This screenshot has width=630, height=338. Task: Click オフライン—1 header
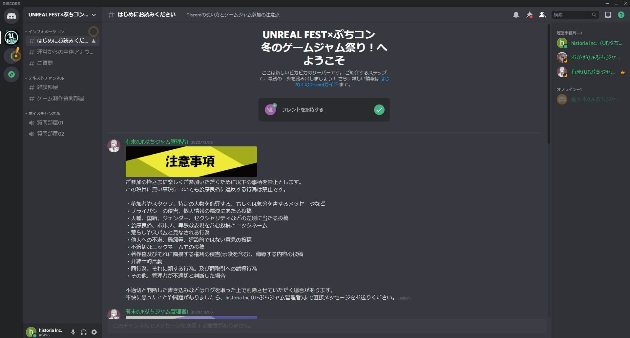coord(569,89)
